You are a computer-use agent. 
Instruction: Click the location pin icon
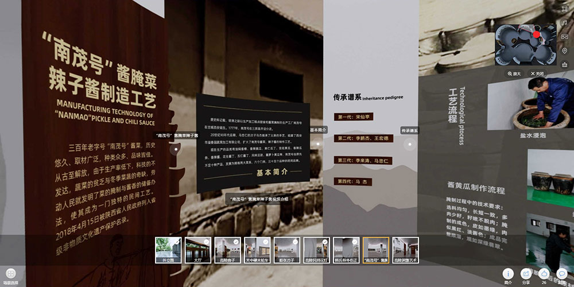[565, 51]
